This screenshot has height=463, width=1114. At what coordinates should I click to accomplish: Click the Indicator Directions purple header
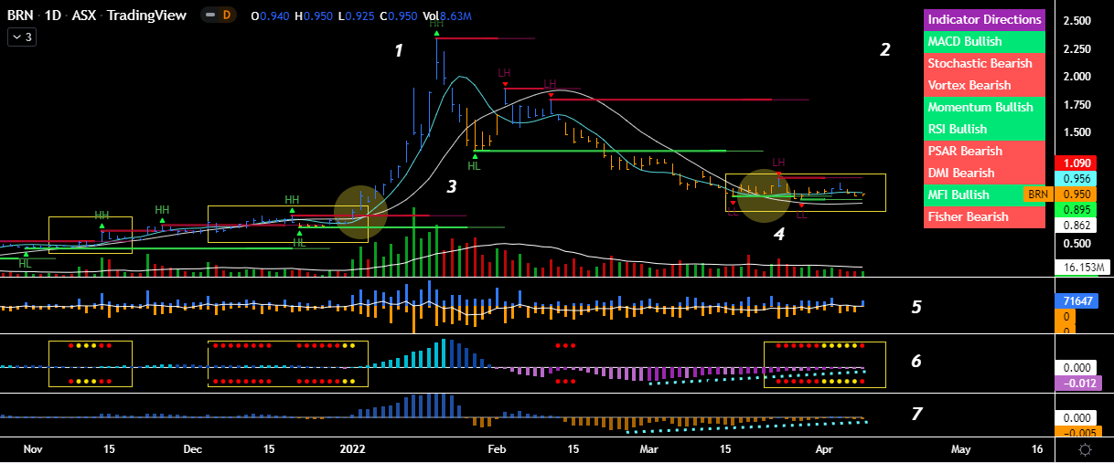pos(984,19)
